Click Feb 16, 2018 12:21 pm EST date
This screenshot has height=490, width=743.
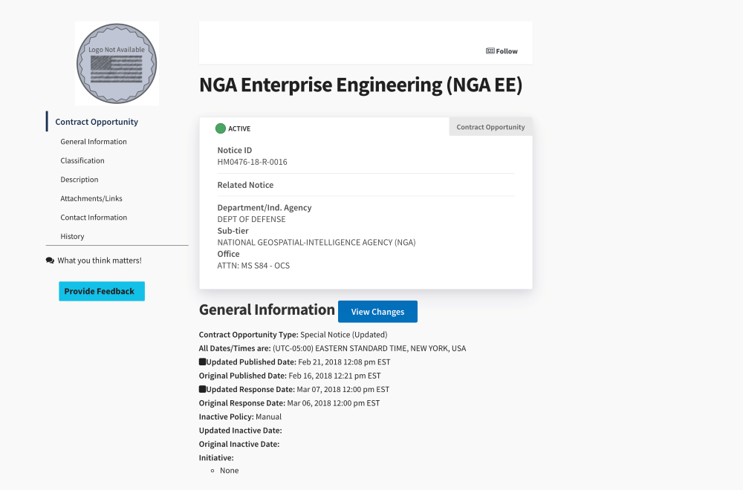click(x=334, y=376)
